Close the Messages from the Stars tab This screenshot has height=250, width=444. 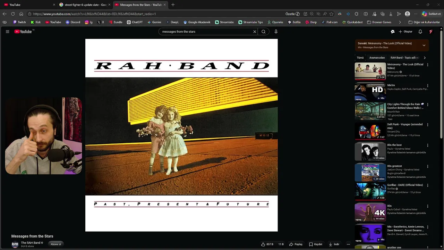pyautogui.click(x=164, y=5)
